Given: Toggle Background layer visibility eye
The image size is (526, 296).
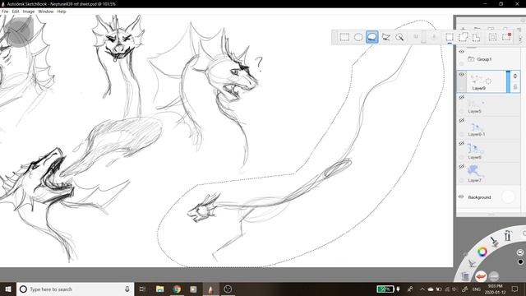Looking at the screenshot, I should [462, 197].
